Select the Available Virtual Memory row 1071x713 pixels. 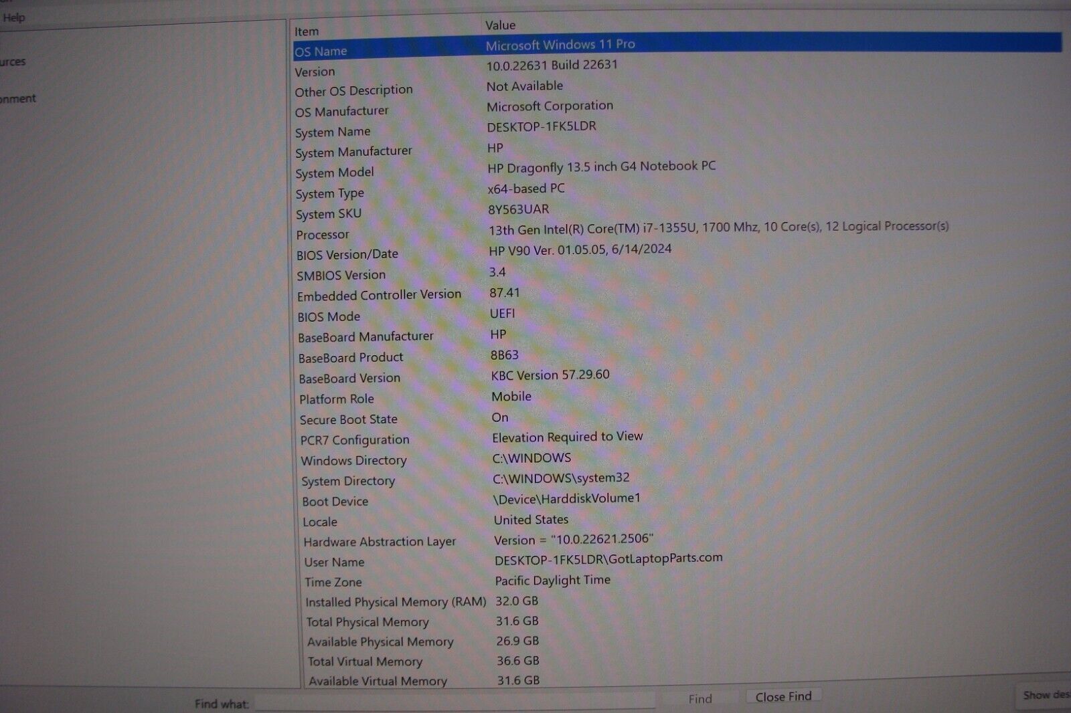(677, 680)
